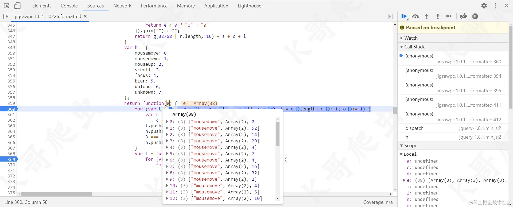Expand array item 10 in popup
The height and width of the screenshot is (207, 513).
[167, 186]
